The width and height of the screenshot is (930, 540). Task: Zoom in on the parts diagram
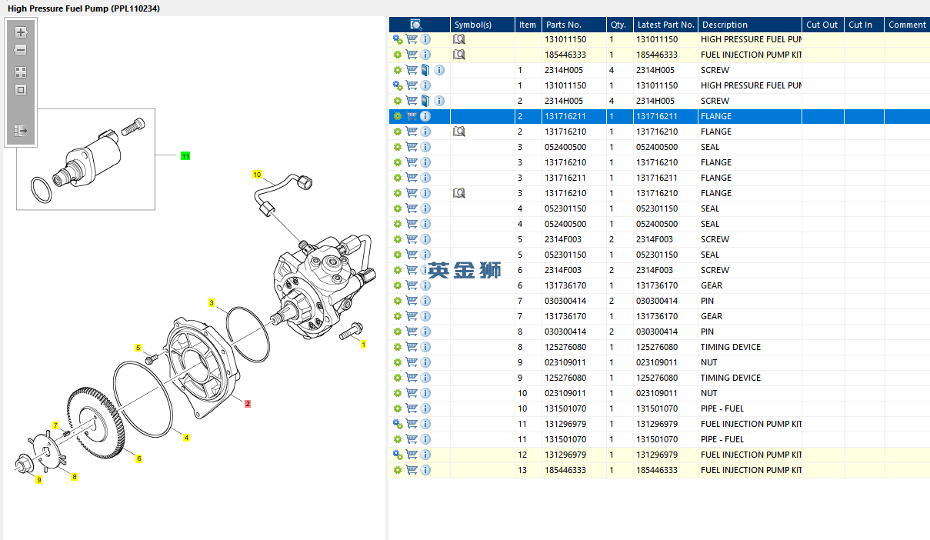tap(21, 32)
